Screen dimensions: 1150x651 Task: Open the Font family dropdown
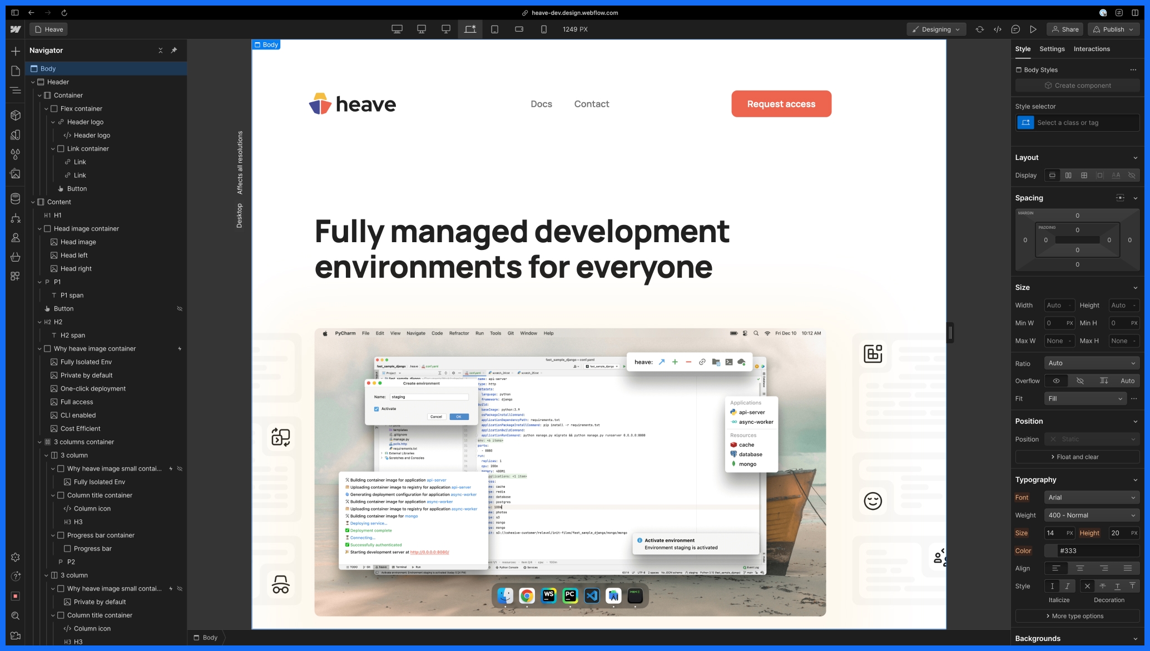point(1091,498)
